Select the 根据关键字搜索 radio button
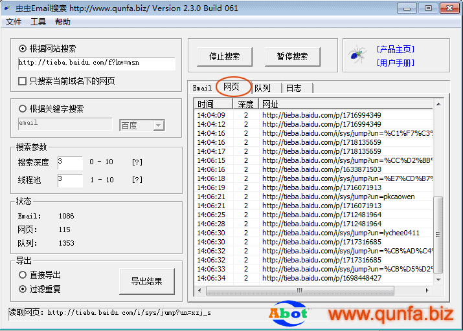Screen dimensions: 463x331 click(23, 109)
